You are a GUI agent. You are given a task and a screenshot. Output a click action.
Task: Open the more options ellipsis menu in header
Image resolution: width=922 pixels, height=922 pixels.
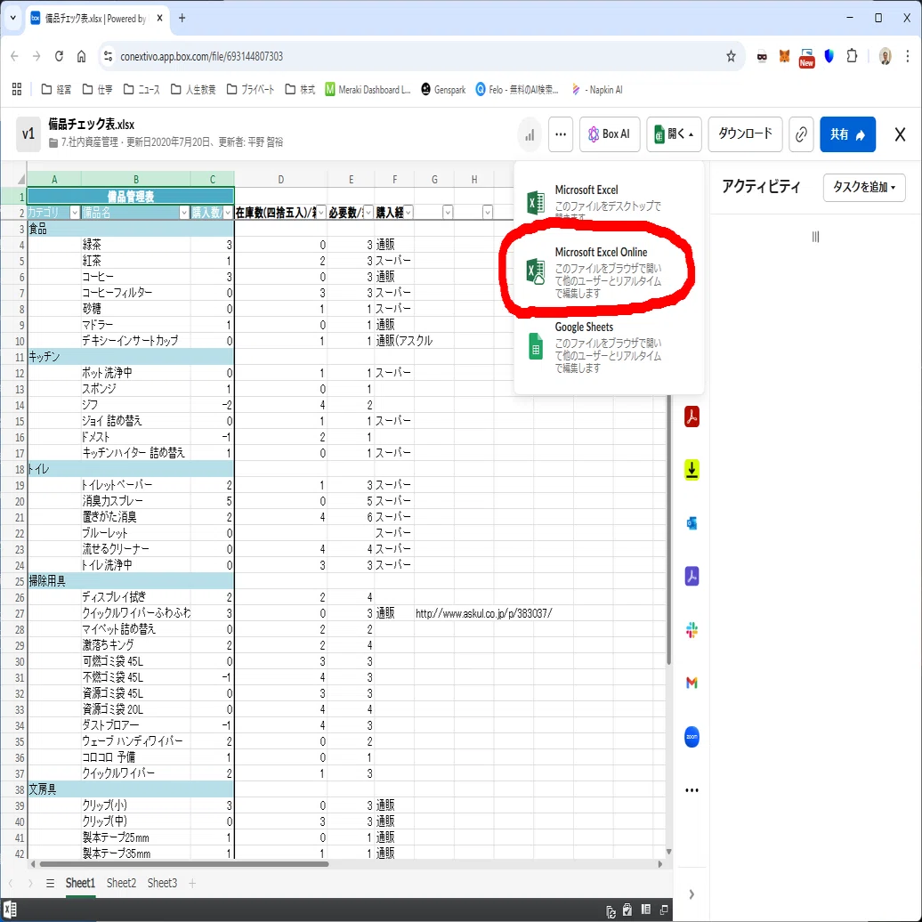pyautogui.click(x=561, y=134)
